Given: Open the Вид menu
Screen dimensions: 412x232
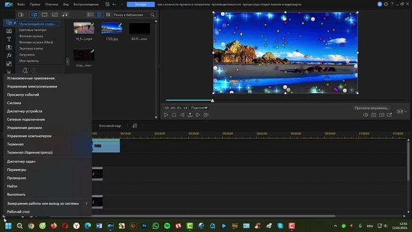Looking at the screenshot, I should (x=66, y=5).
